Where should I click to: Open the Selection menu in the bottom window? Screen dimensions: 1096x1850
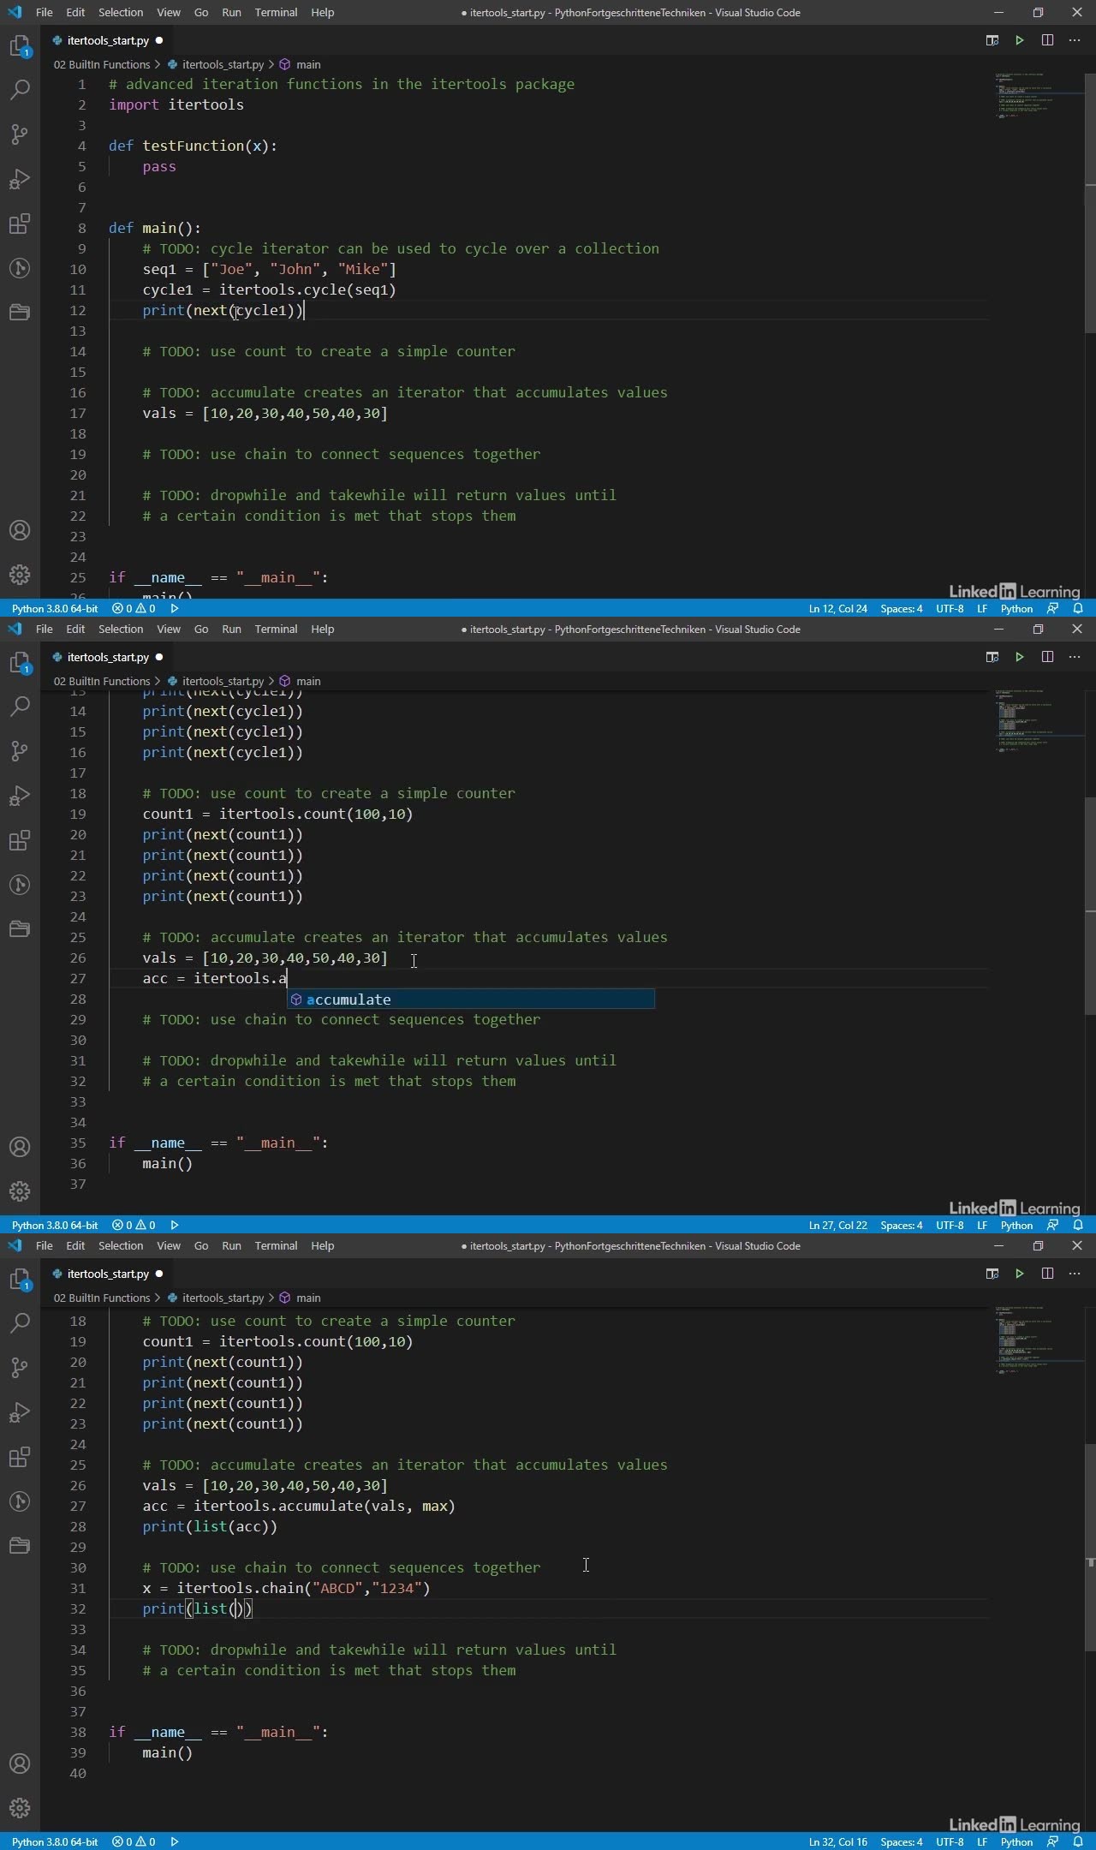pos(121,1245)
